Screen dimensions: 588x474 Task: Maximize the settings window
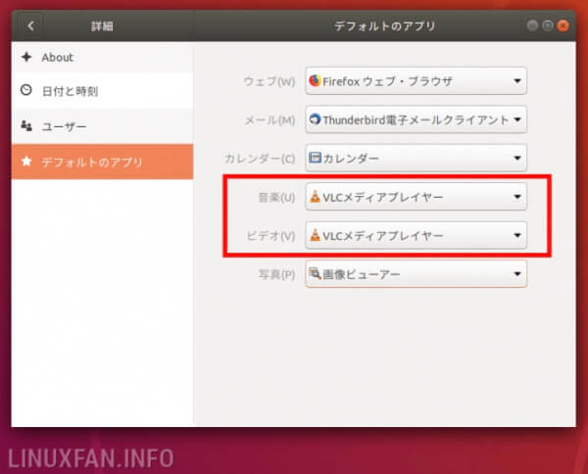click(548, 25)
